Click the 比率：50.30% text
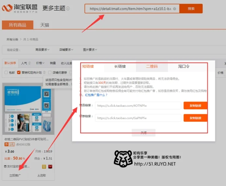 pos(15,158)
